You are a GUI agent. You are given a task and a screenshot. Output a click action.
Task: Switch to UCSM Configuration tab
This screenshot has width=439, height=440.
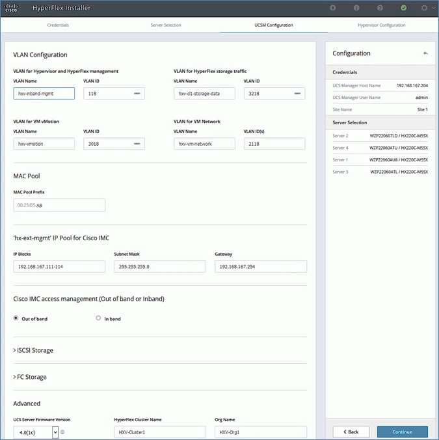point(274,25)
